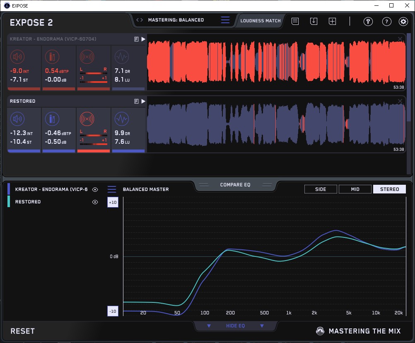Click the +10 EQ scale button
The height and width of the screenshot is (343, 415).
click(x=112, y=202)
